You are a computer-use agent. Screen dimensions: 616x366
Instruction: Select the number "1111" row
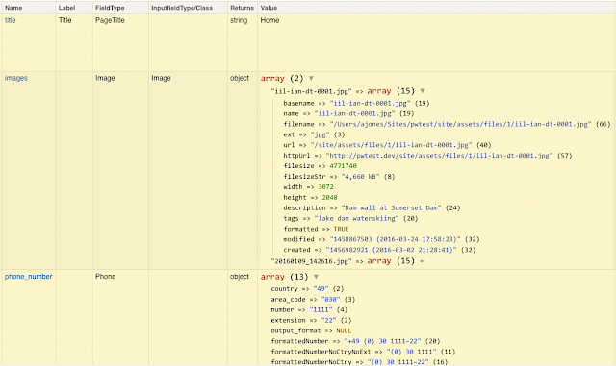[310, 310]
